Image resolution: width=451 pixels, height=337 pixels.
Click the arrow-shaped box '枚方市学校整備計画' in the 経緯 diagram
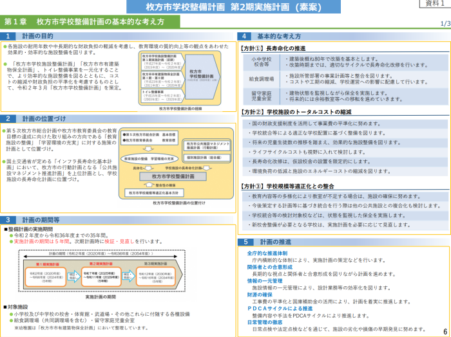202,77
